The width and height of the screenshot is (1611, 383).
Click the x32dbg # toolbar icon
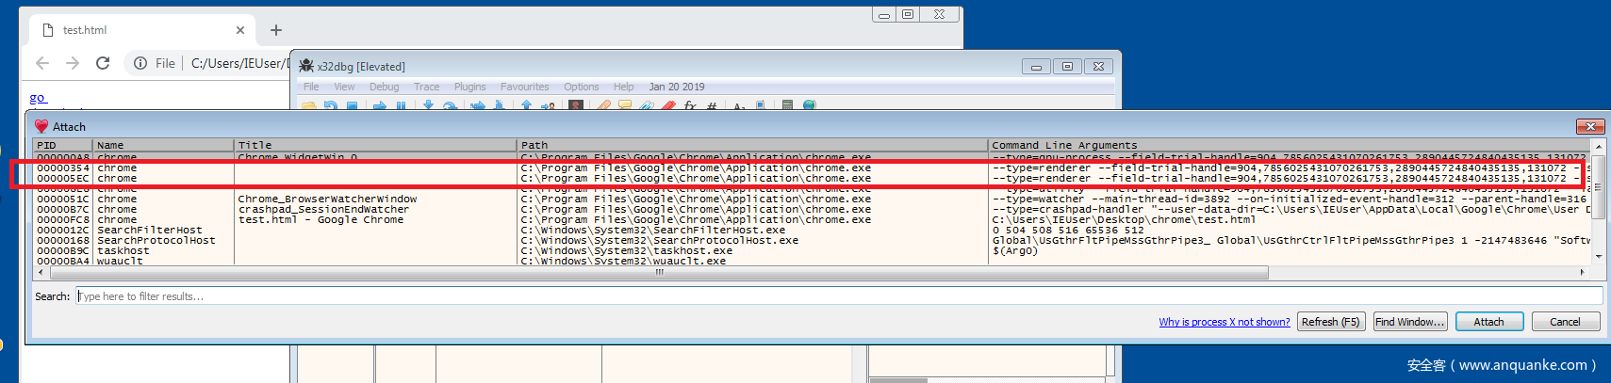(712, 106)
